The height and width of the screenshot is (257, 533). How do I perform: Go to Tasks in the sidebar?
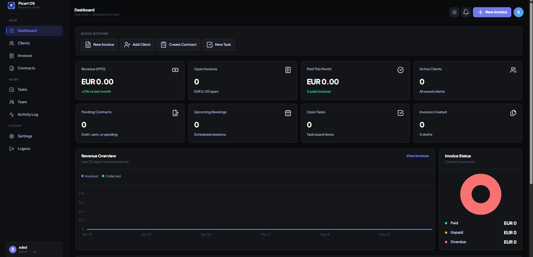point(34,90)
